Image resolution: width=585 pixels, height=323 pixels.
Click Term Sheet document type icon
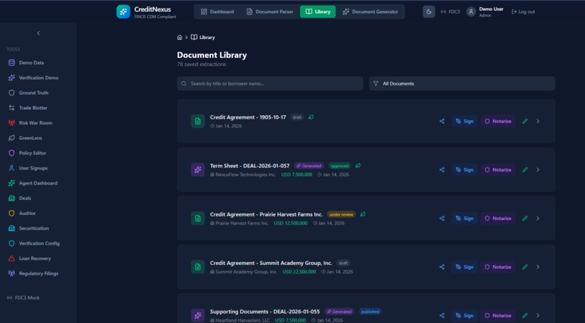click(x=197, y=169)
